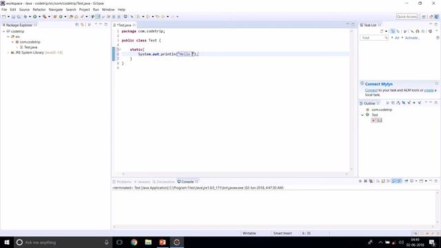Toggle Categorized view in Task List
The image size is (441, 248).
coord(393,31)
